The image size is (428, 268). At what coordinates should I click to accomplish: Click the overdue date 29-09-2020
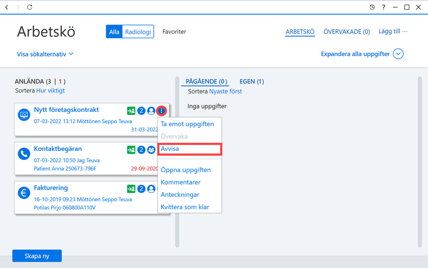pos(144,169)
